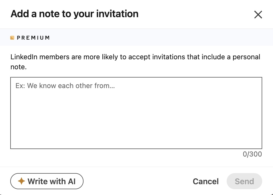Viewport: 273px width, 195px height.
Task: Click the sparkle icon beside Write with AI
Action: click(x=21, y=181)
